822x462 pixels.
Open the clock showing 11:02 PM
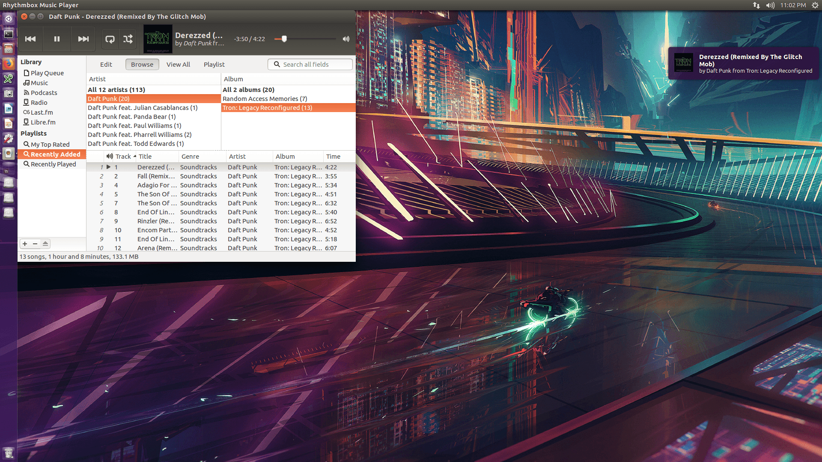(x=793, y=5)
